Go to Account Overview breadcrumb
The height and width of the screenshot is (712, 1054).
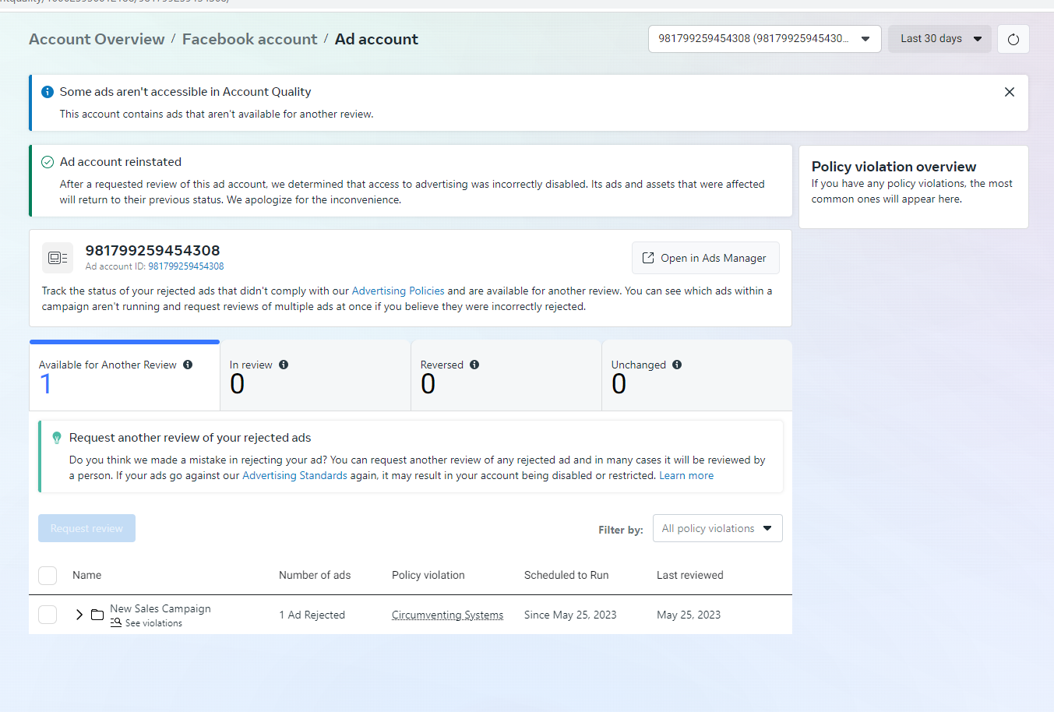(97, 39)
